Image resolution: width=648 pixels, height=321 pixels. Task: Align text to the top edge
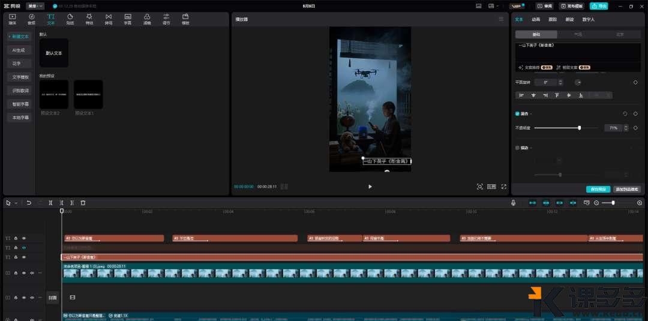pos(557,95)
